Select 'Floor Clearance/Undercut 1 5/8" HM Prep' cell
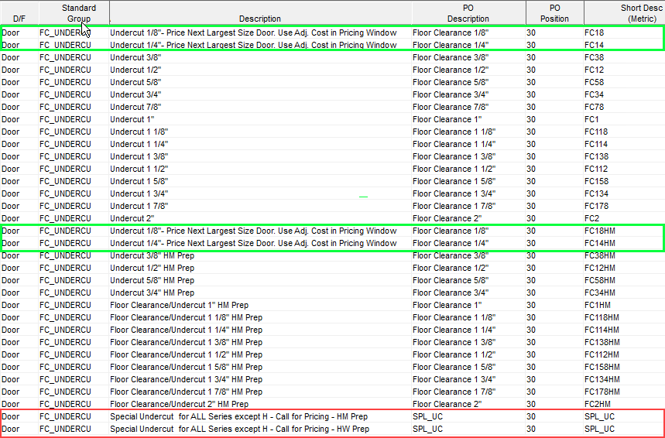Screen dimensions: 665x438 click(260, 367)
